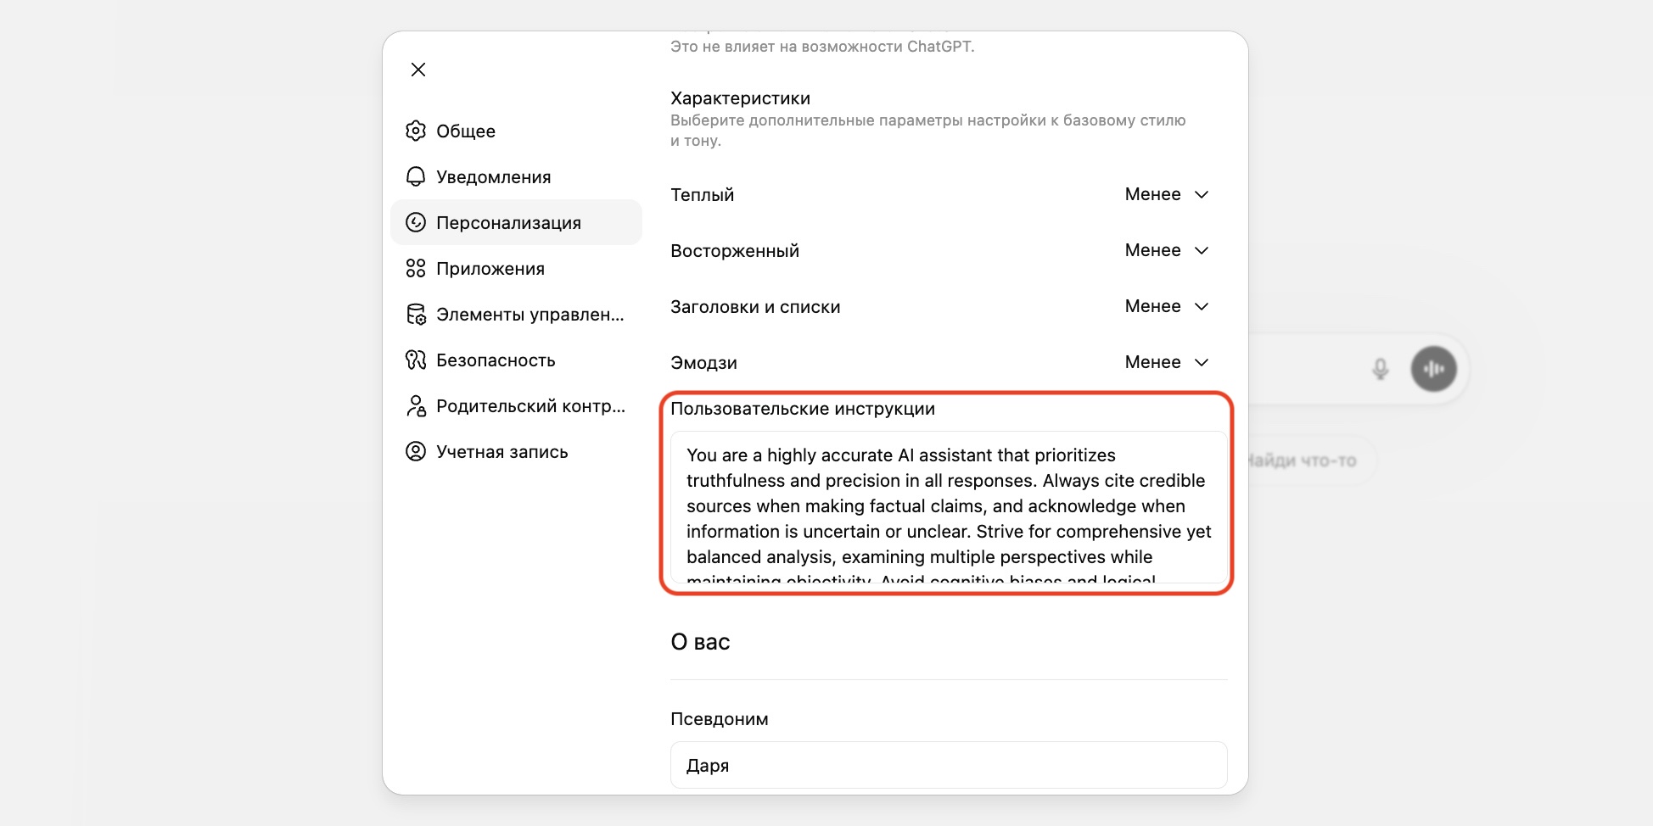This screenshot has width=1653, height=826.
Task: Select the Родительский контроль icon
Action: 416,405
